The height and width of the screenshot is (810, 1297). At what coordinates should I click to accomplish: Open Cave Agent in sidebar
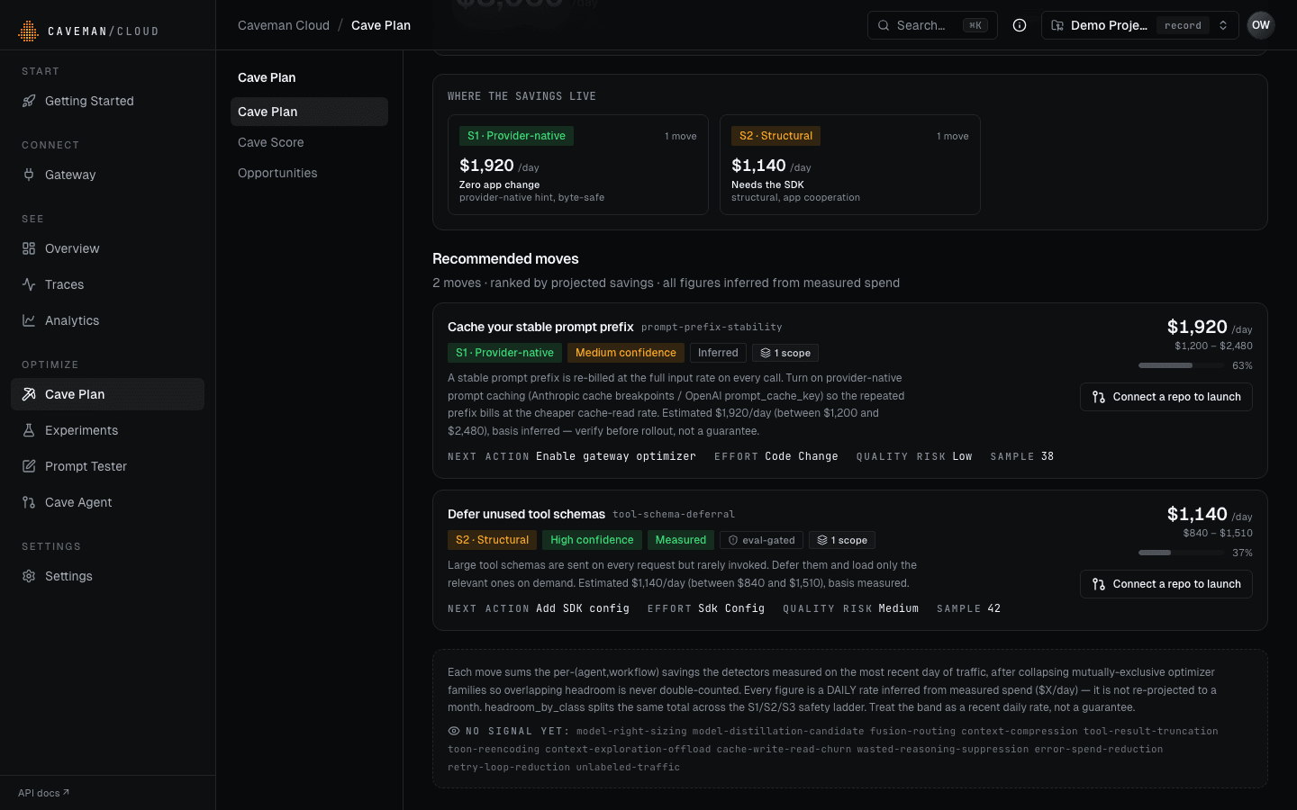click(x=108, y=502)
